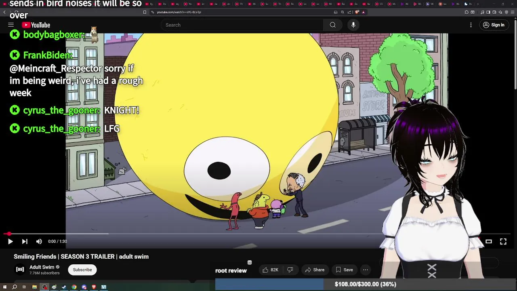Open the Windows Start menu

tap(5, 287)
